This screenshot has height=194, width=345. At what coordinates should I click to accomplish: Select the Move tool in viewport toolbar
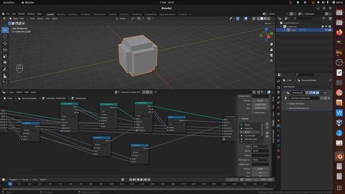[x=5, y=43]
